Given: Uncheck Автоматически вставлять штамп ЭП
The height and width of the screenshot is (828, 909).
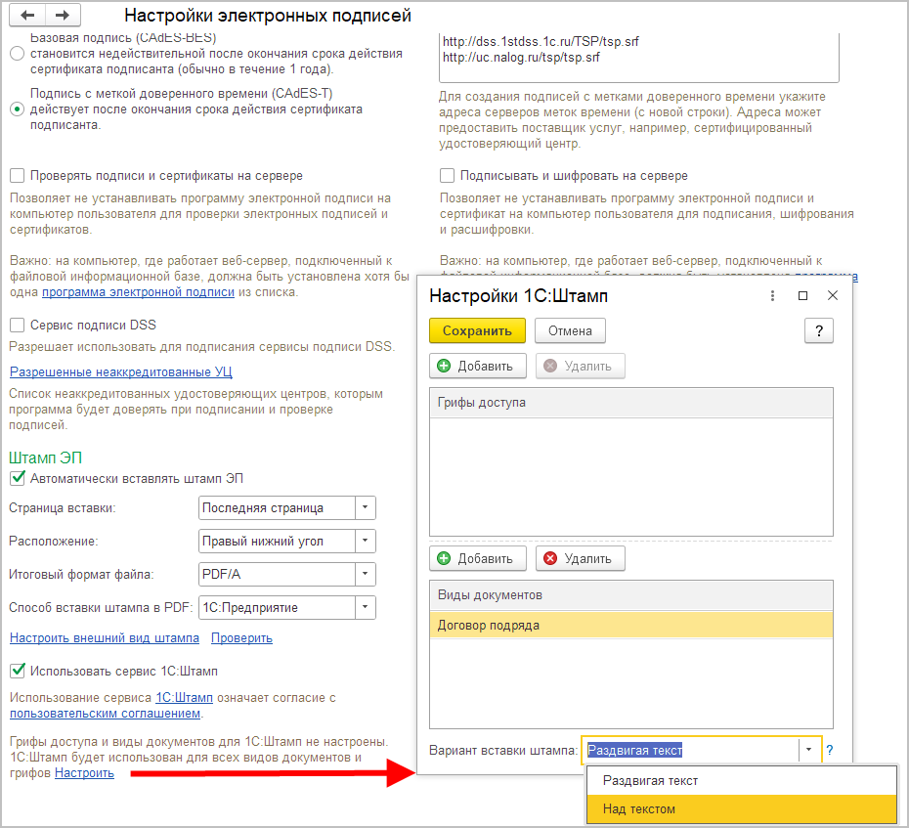Looking at the screenshot, I should (x=18, y=478).
